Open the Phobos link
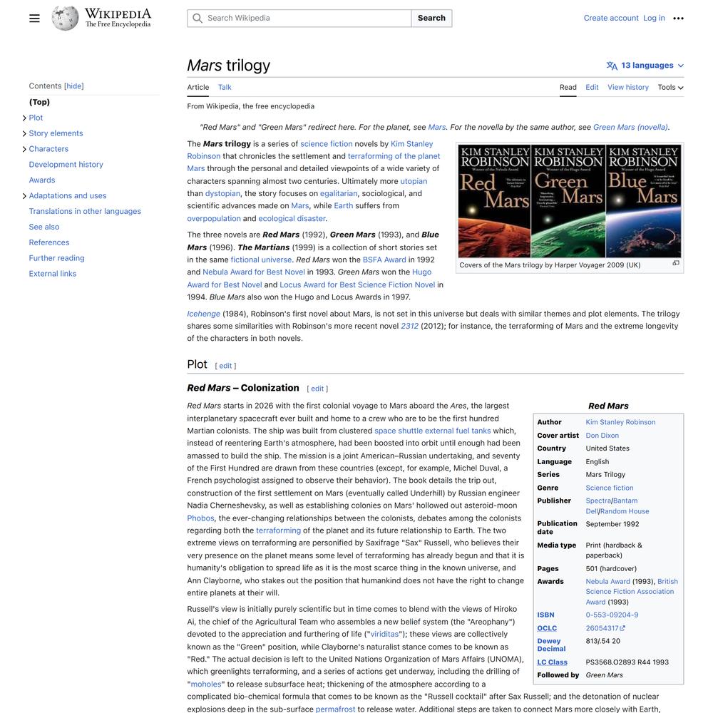This screenshot has height=713, width=713. pos(200,518)
